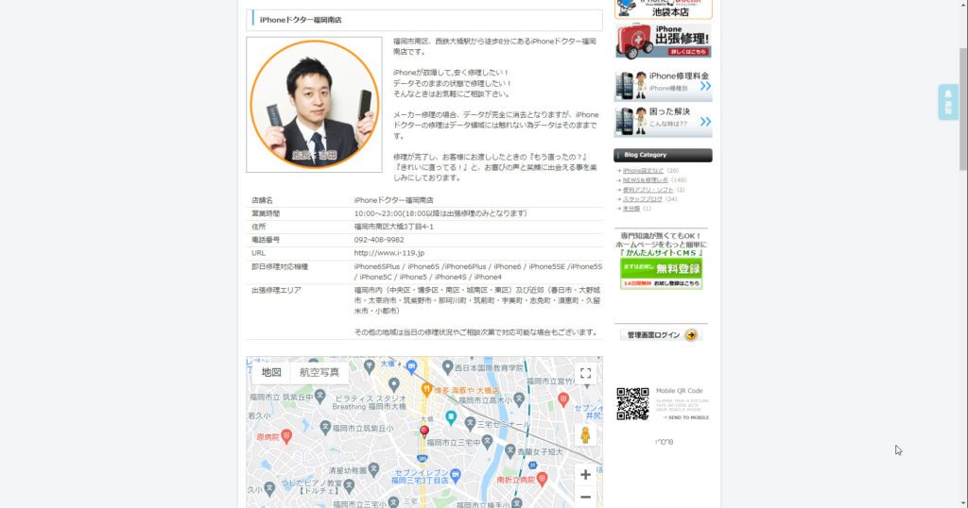Open the 未分類 blog category
The height and width of the screenshot is (508, 968).
pyautogui.click(x=631, y=209)
